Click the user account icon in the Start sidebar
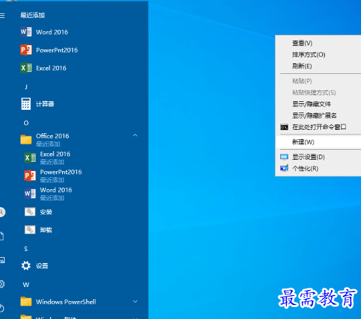 pyautogui.click(x=2, y=212)
